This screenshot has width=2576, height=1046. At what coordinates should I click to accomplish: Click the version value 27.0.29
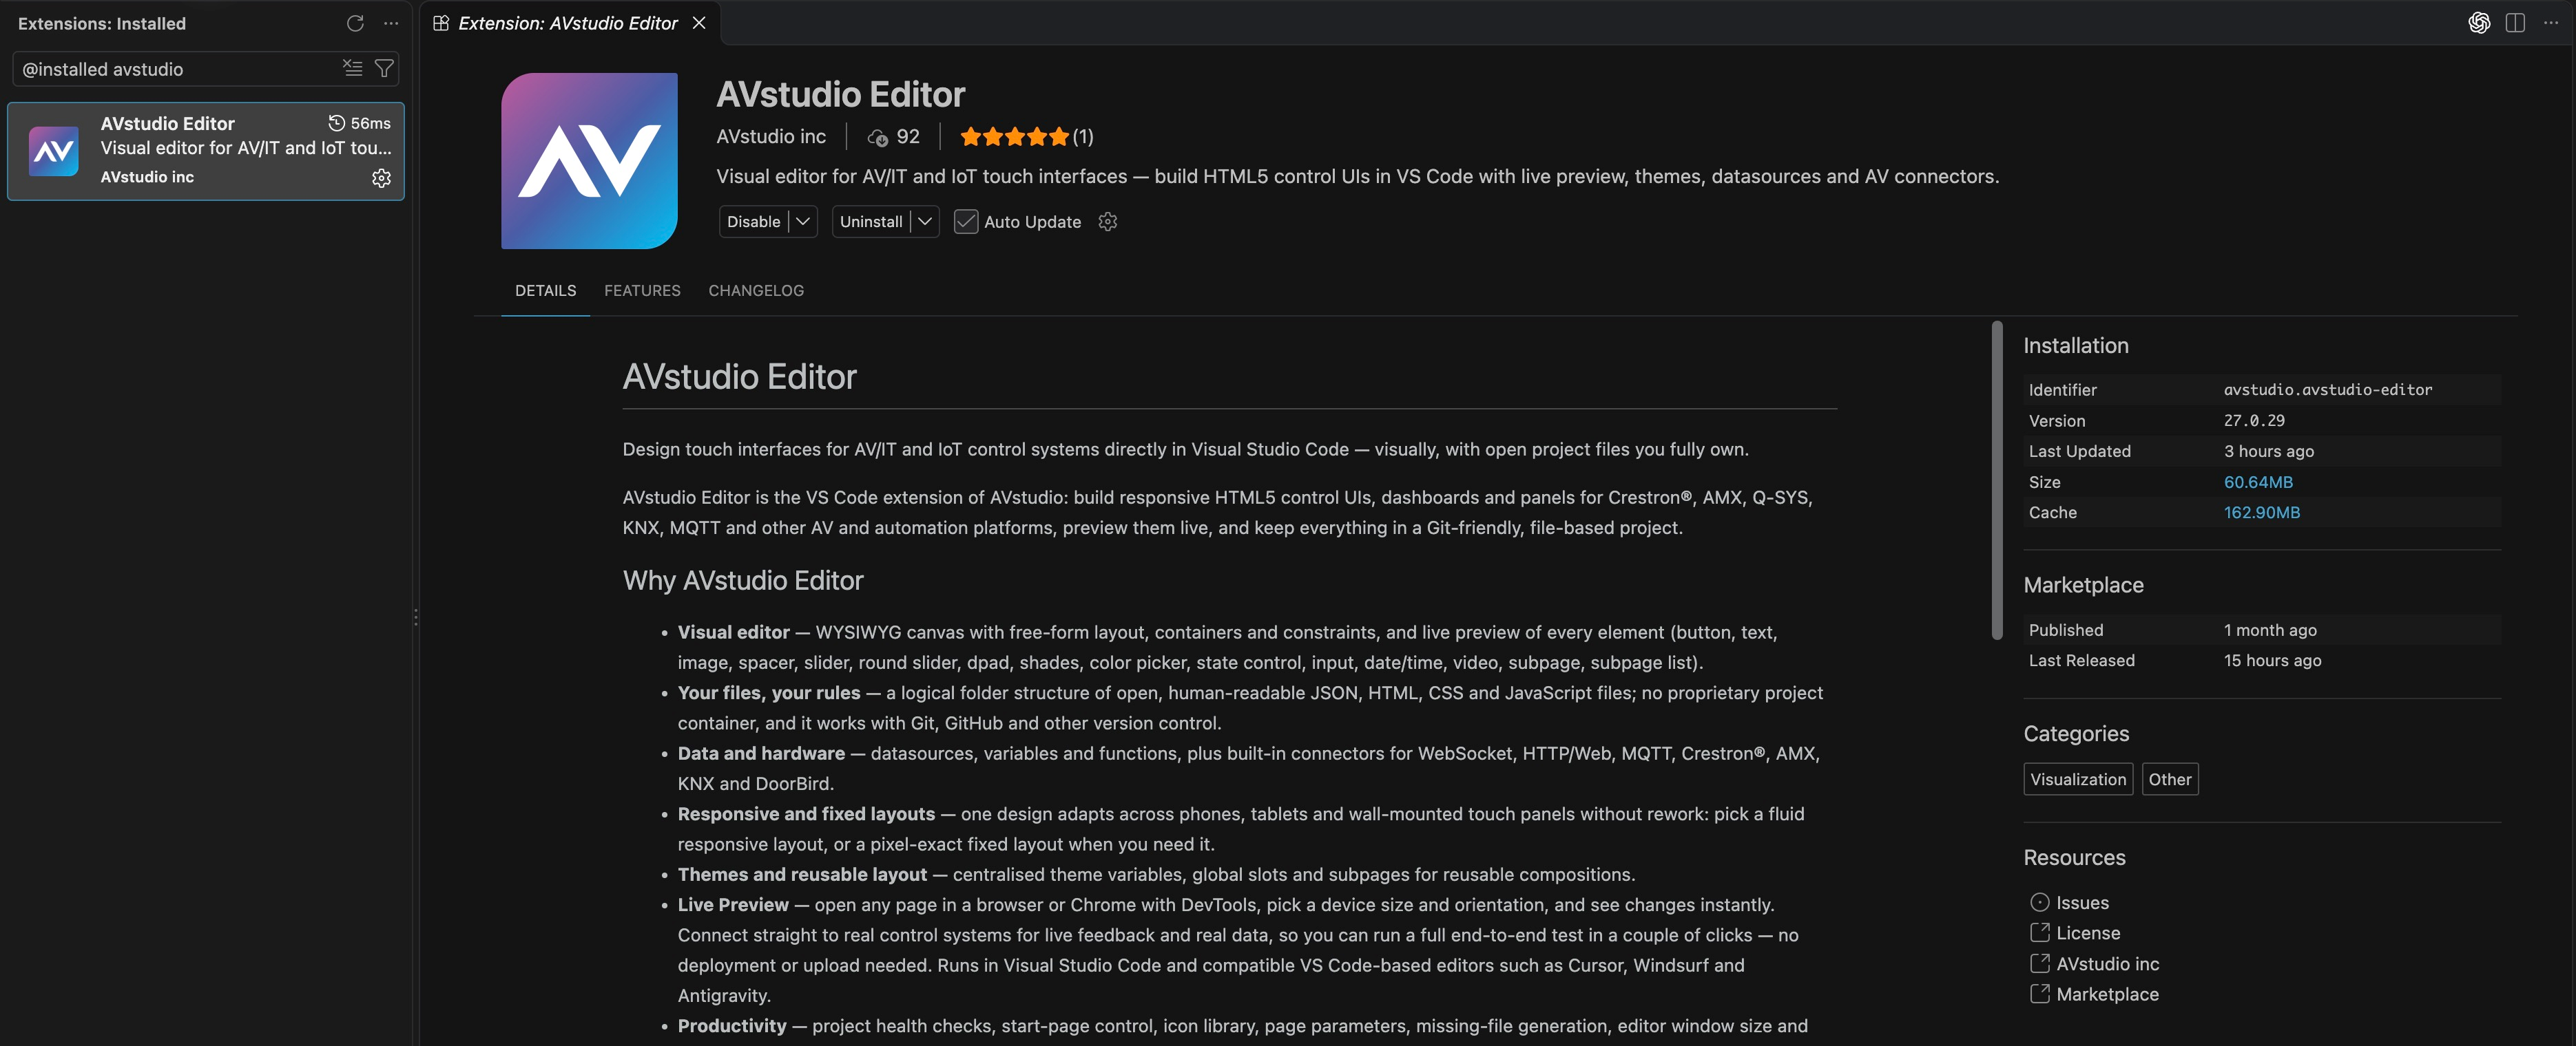pos(2254,420)
